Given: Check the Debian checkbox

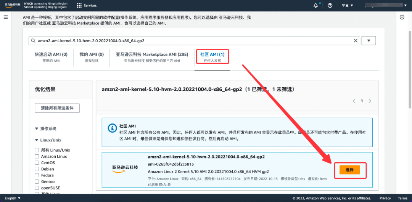Looking at the screenshot, I should tap(37, 169).
